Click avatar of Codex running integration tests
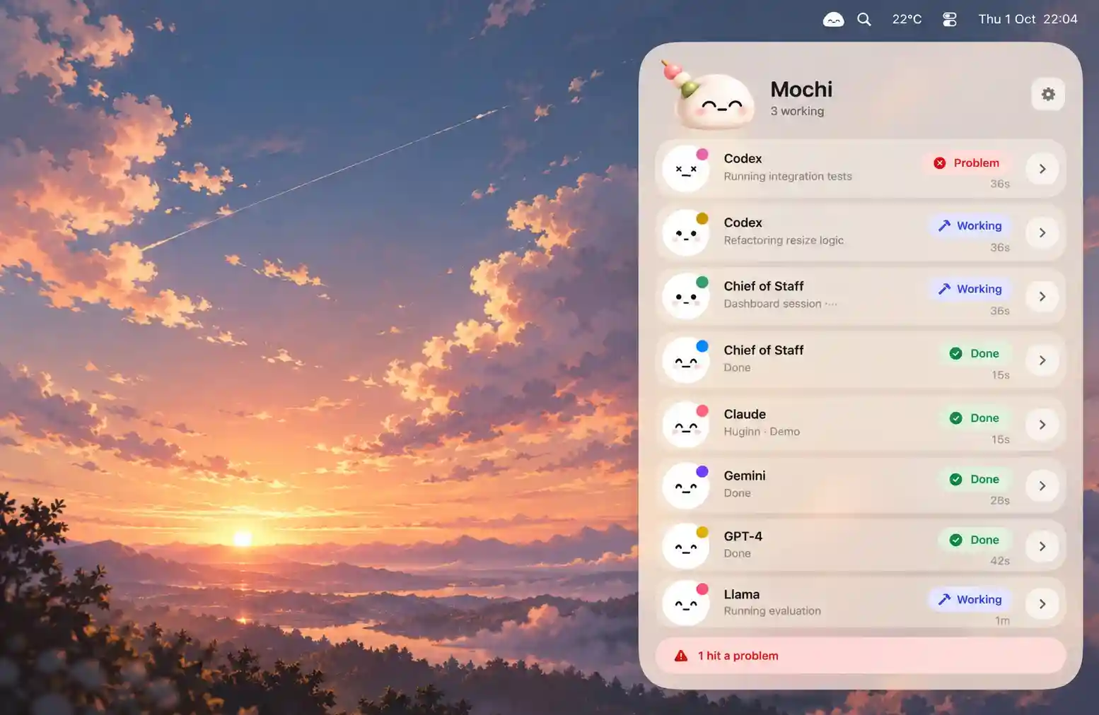The height and width of the screenshot is (715, 1099). coord(686,169)
